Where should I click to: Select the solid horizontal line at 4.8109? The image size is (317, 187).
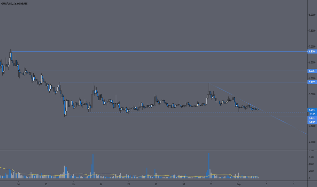186,116
